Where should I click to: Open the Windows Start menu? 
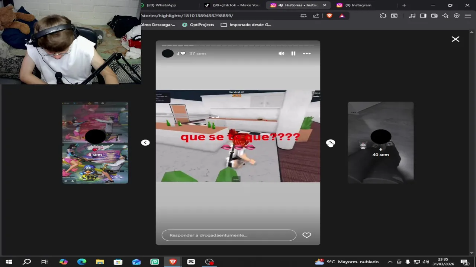[9, 262]
